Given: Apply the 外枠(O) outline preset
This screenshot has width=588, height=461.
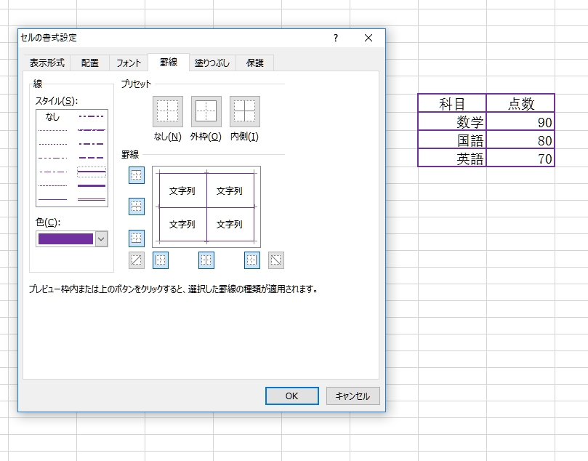Looking at the screenshot, I should 206,111.
